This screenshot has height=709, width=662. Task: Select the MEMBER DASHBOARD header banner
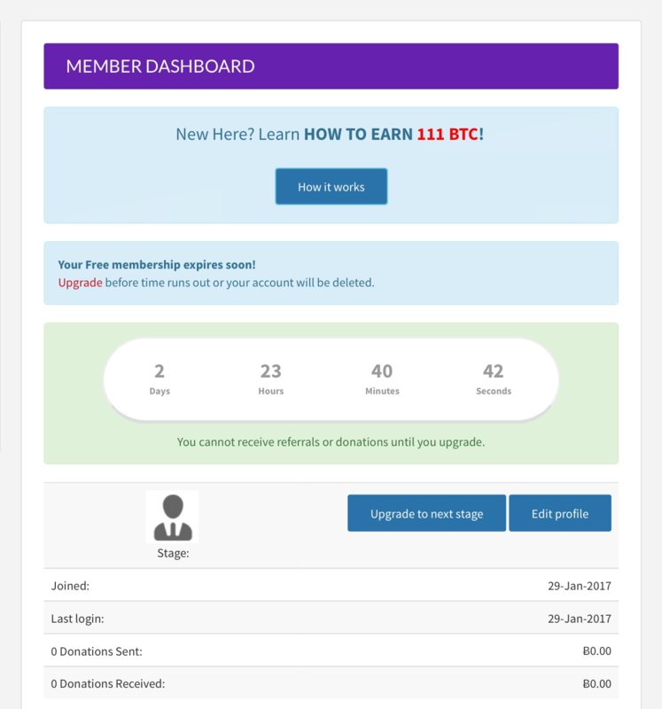pos(331,66)
